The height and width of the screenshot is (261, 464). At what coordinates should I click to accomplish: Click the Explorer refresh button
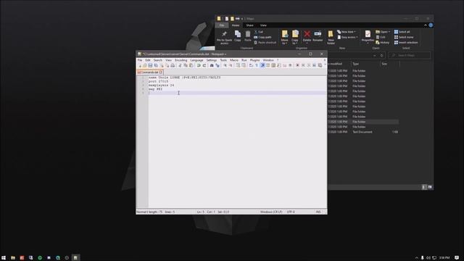click(382, 55)
